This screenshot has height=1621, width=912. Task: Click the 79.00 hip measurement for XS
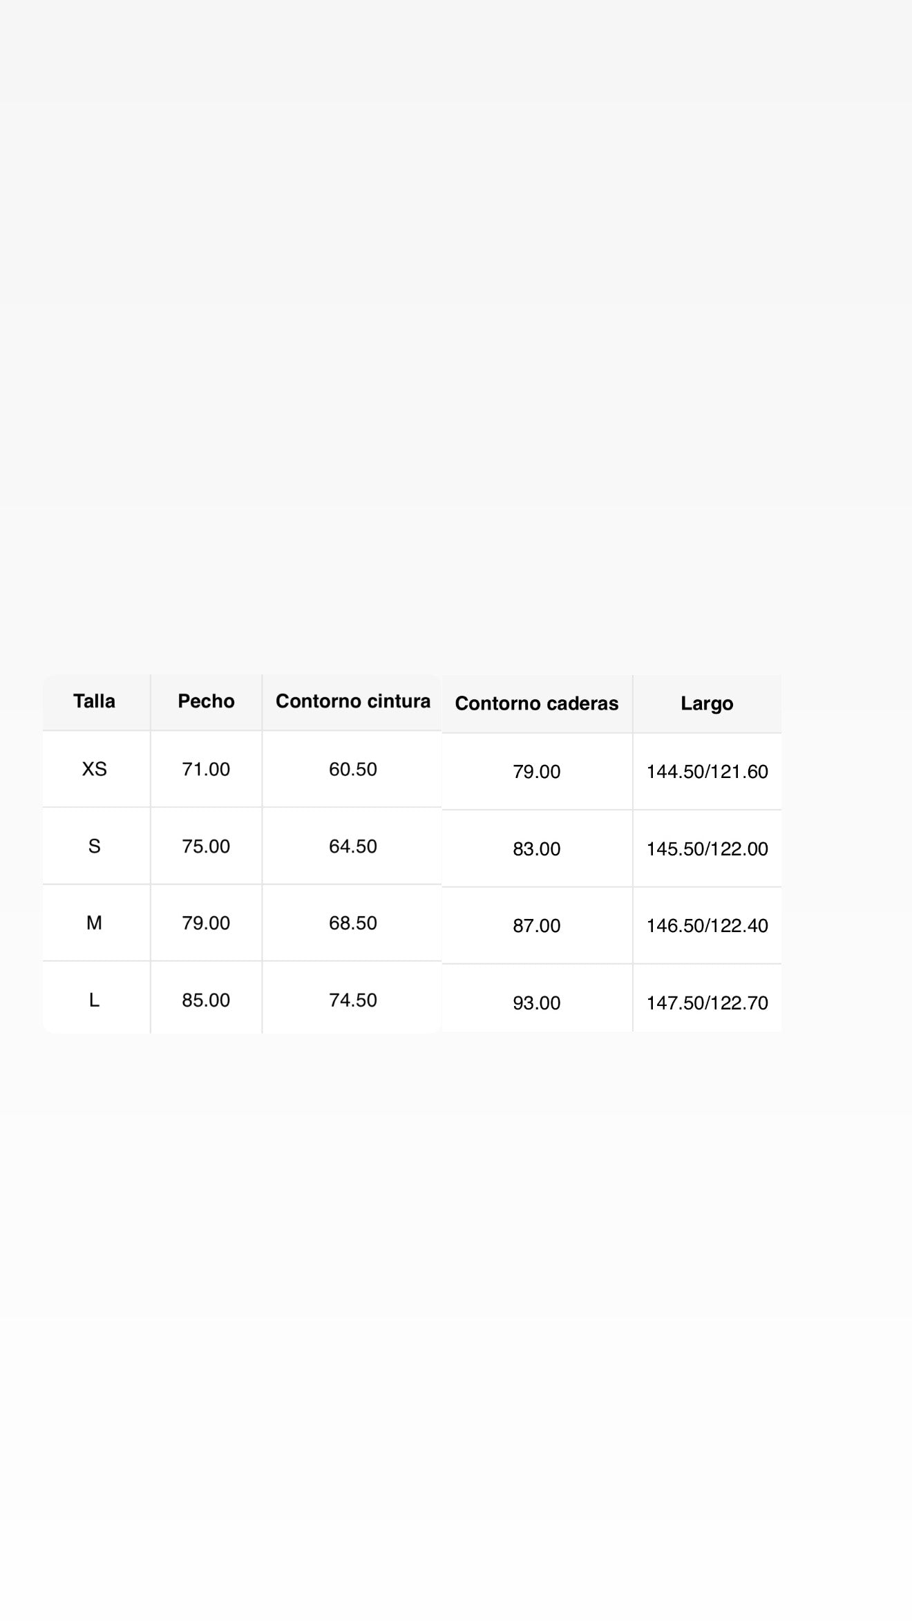[x=537, y=772]
